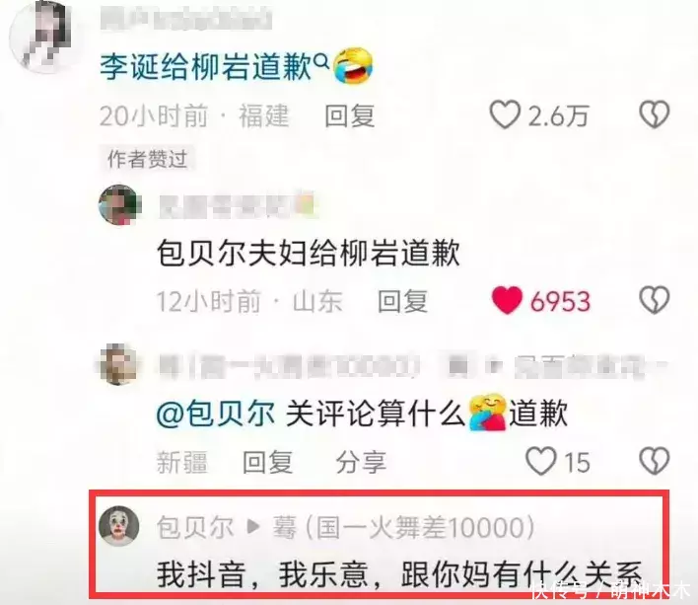The image size is (698, 605).
Task: Dislike the 李诞给柳岩道歉 comment
Action: tap(655, 114)
